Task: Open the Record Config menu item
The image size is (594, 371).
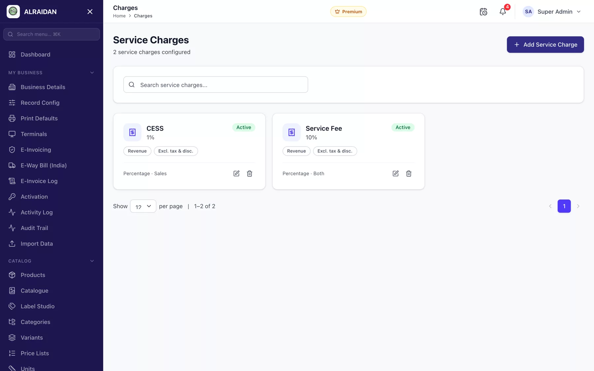Action: (x=51, y=103)
